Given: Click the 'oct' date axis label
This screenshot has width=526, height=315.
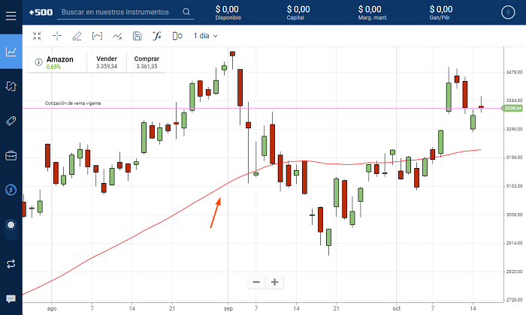Looking at the screenshot, I should pos(397,309).
